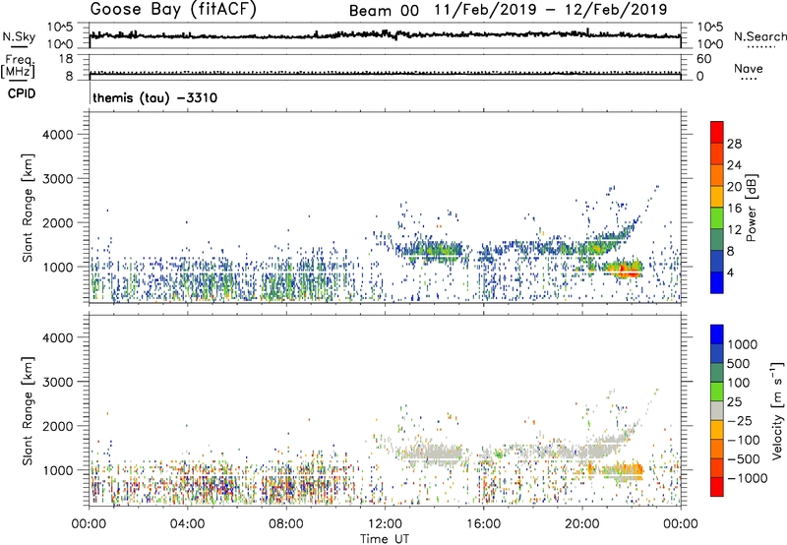Select the 'N.Sky' legend label
The height and width of the screenshot is (545, 787).
click(x=19, y=36)
